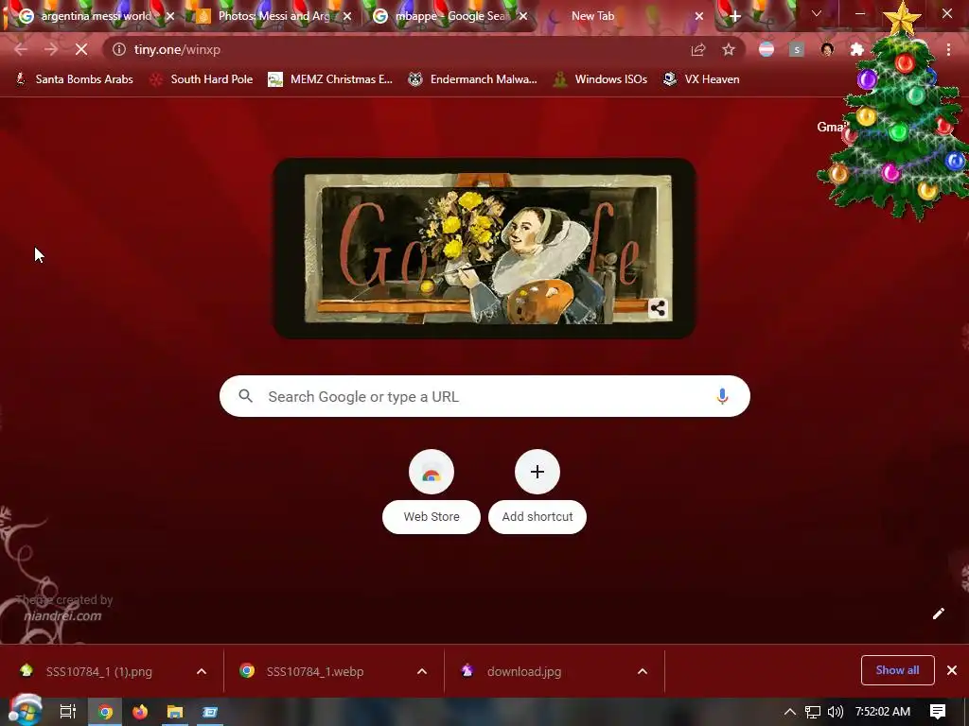Image resolution: width=969 pixels, height=726 pixels.
Task: Open the Action Center notifications
Action: pos(938,712)
